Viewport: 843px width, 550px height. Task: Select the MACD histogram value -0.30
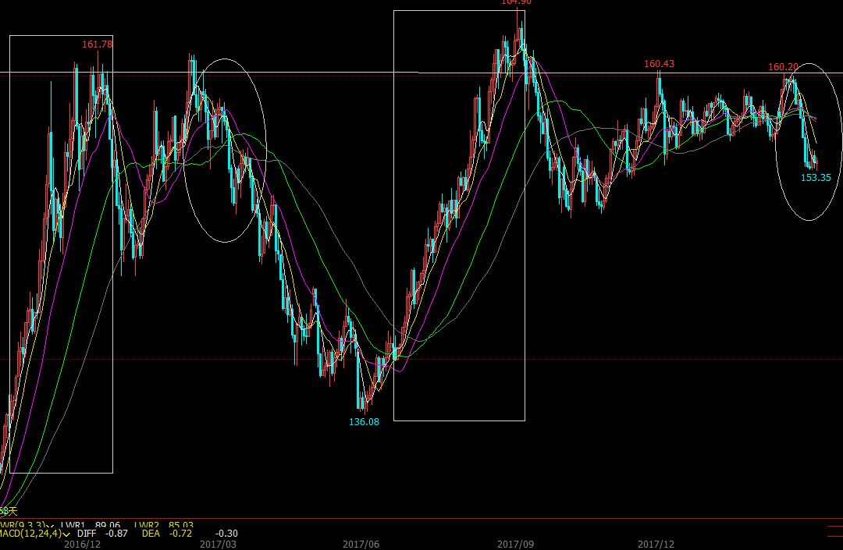tap(226, 534)
